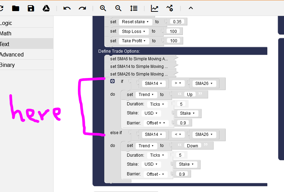Select the Text category

click(x=26, y=44)
